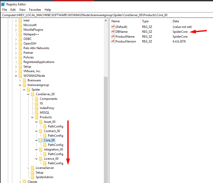This screenshot has height=183, width=213.
Task: Select PathConfig under Integration_00
Action: coord(55,154)
